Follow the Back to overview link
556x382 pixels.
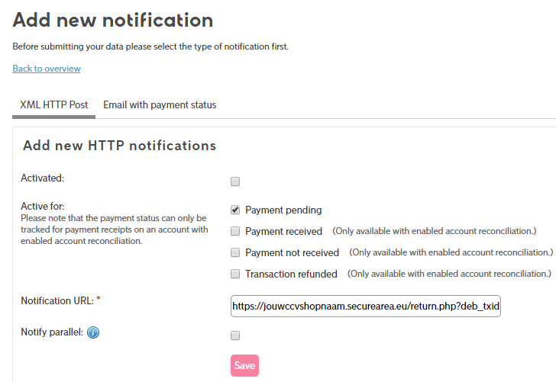[47, 69]
